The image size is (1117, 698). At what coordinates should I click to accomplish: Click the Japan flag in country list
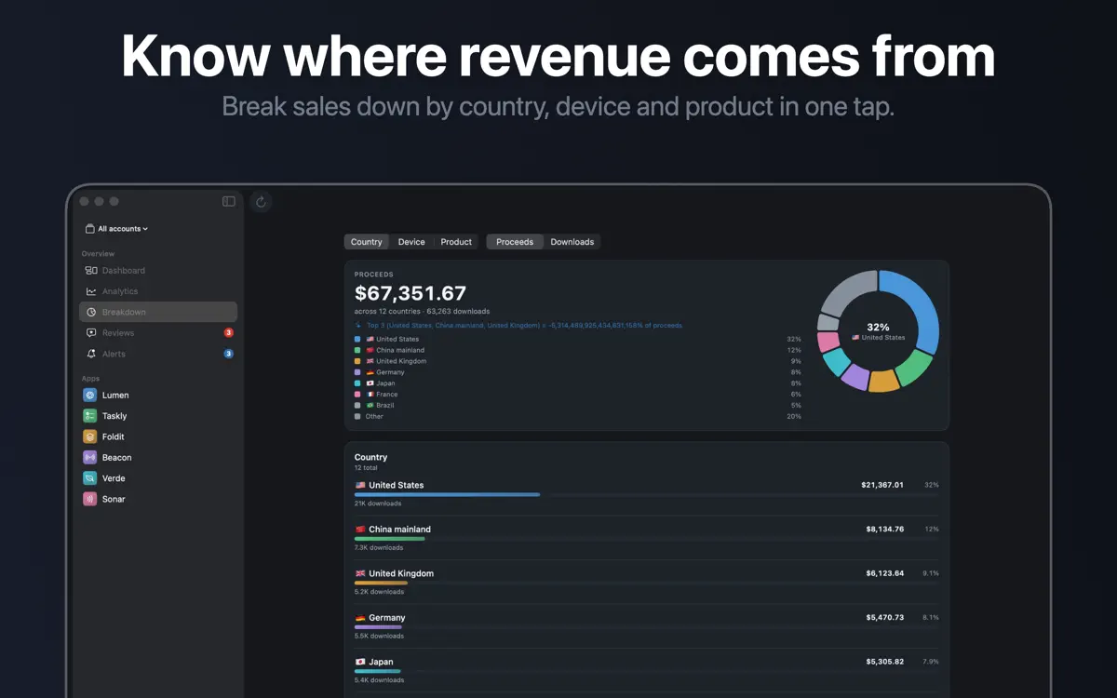tap(360, 662)
